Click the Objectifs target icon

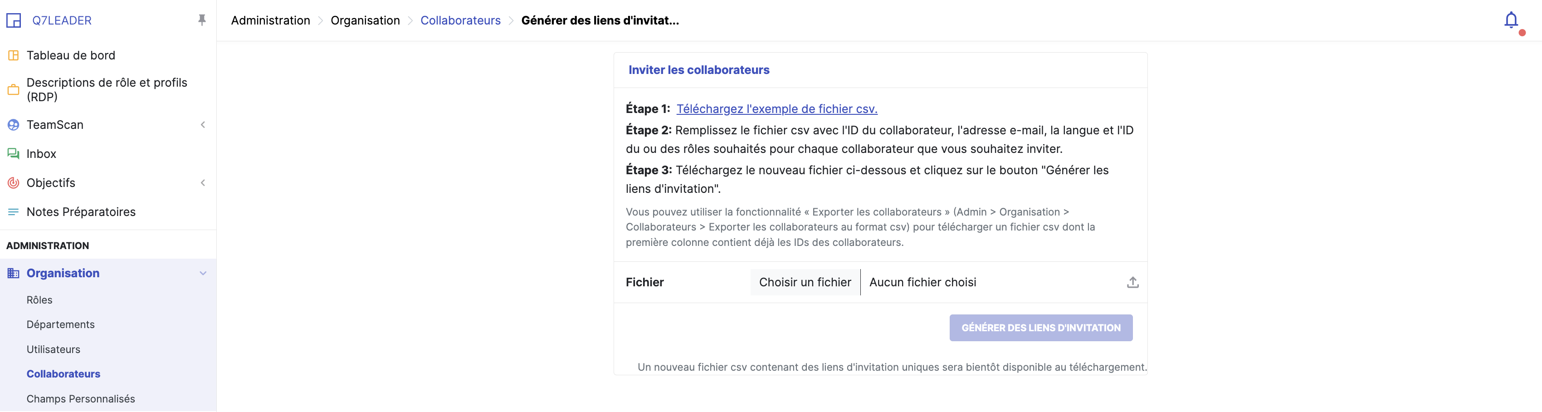(13, 183)
